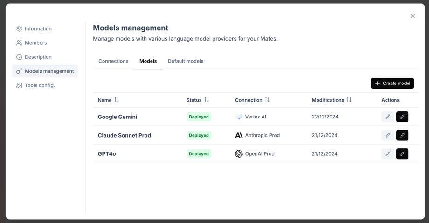
Task: Open the Information sidebar item
Action: 38,29
